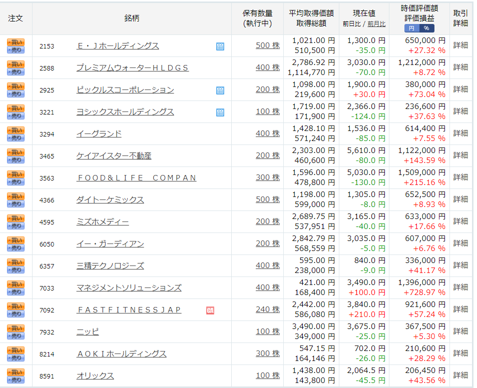Click the 買い button for ニッピ
Image resolution: width=477 pixels, height=388 pixels.
16,328
